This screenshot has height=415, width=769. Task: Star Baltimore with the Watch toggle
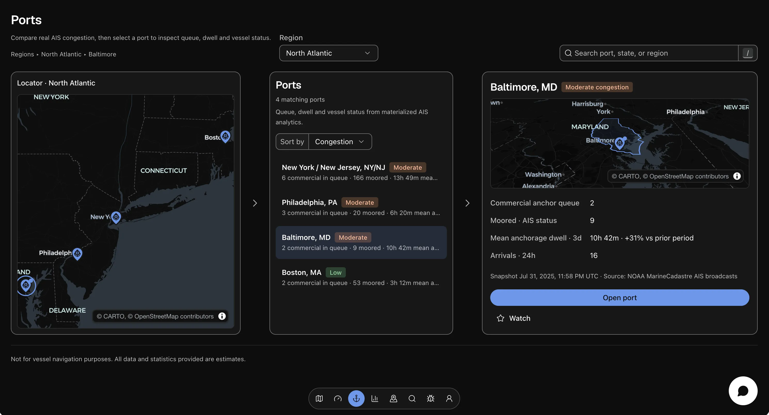513,318
